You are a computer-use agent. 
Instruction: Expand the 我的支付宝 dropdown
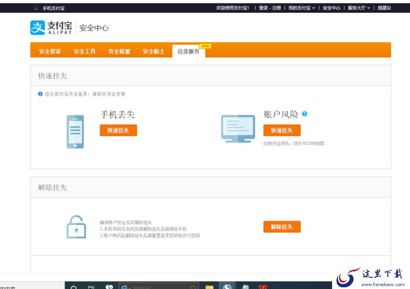point(302,8)
